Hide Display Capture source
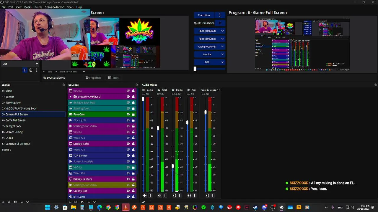 coord(128,179)
